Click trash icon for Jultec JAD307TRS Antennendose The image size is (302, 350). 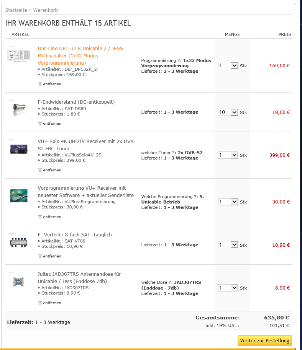click(x=40, y=303)
